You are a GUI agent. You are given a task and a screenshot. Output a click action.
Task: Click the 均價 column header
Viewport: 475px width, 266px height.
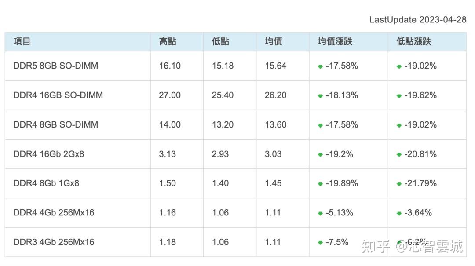pos(273,42)
